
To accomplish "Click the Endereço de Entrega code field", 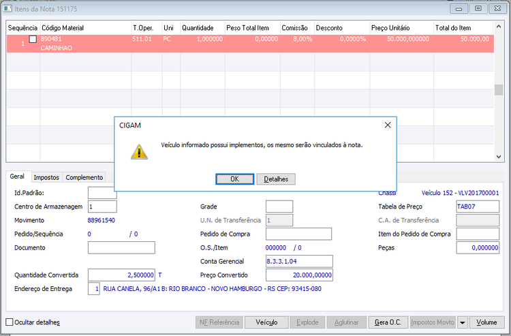I will click(94, 289).
